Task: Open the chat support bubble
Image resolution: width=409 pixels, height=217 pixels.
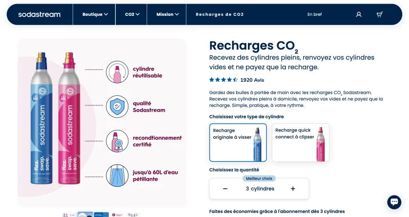Action: click(x=394, y=202)
